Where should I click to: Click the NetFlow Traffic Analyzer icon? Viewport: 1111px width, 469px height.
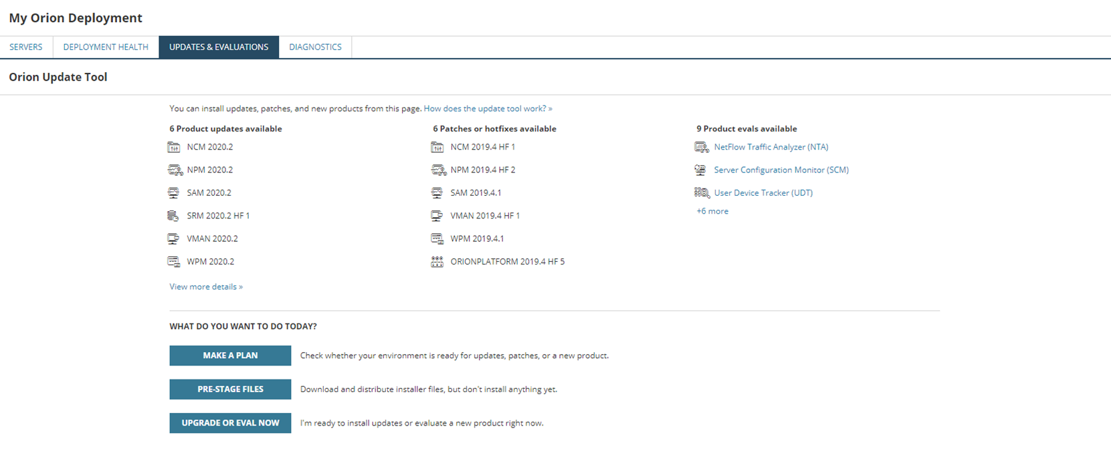[702, 147]
